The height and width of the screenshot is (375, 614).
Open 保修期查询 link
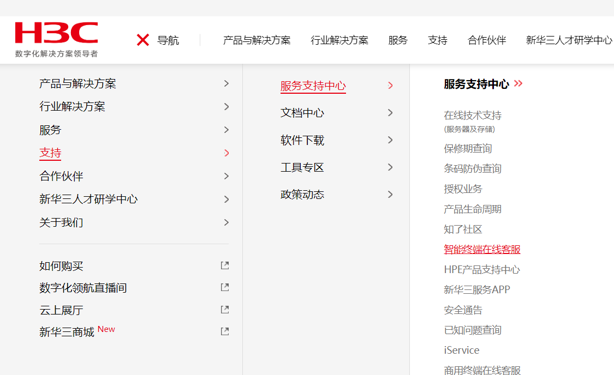coord(468,148)
